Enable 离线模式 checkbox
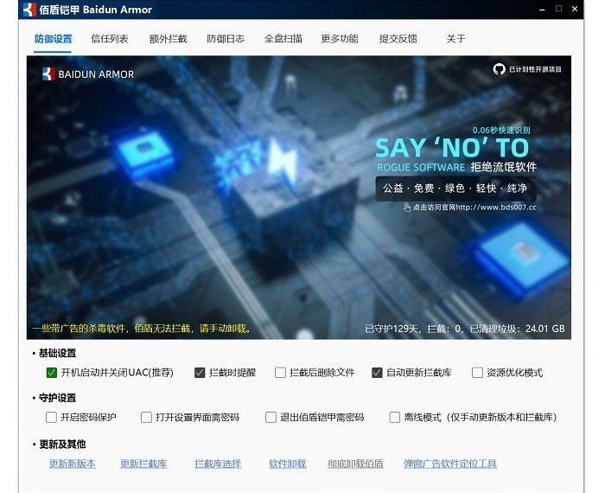 point(395,417)
